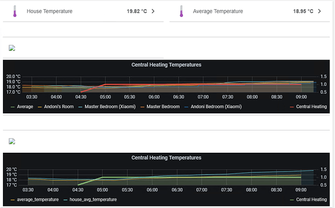Toggle Average series in first graph legend
This screenshot has width=335, height=208.
pos(24,106)
